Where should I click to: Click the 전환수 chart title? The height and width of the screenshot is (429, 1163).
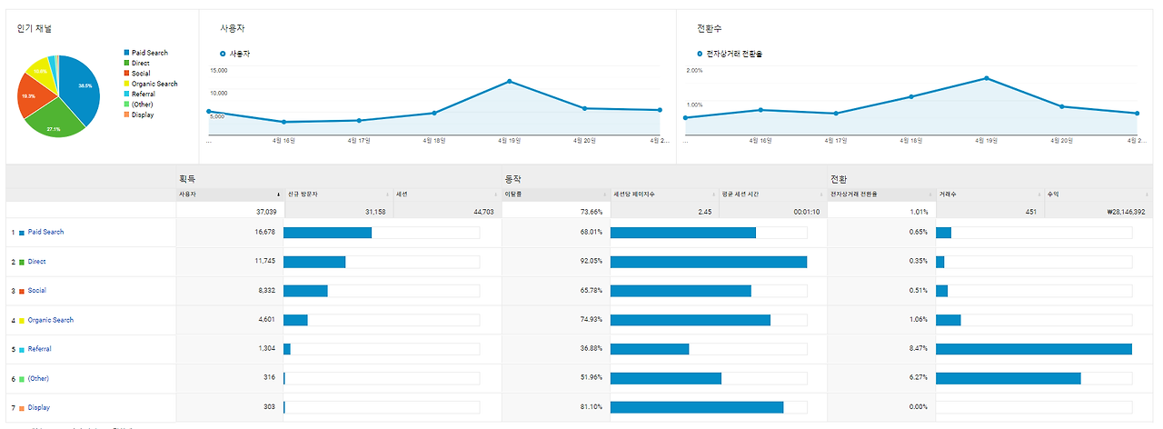[x=710, y=28]
